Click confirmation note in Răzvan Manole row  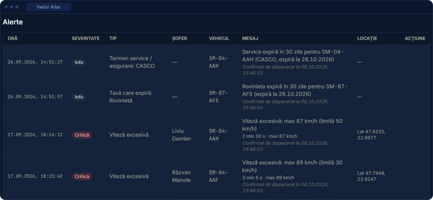tap(285, 187)
